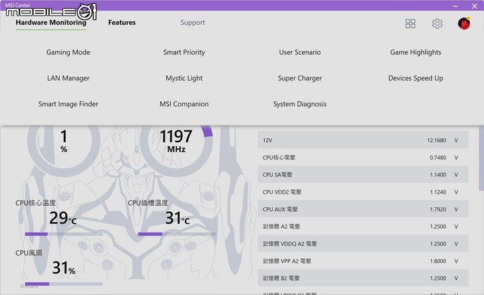The image size is (484, 295).
Task: Click the 29°C core temperature reading
Action: click(63, 218)
